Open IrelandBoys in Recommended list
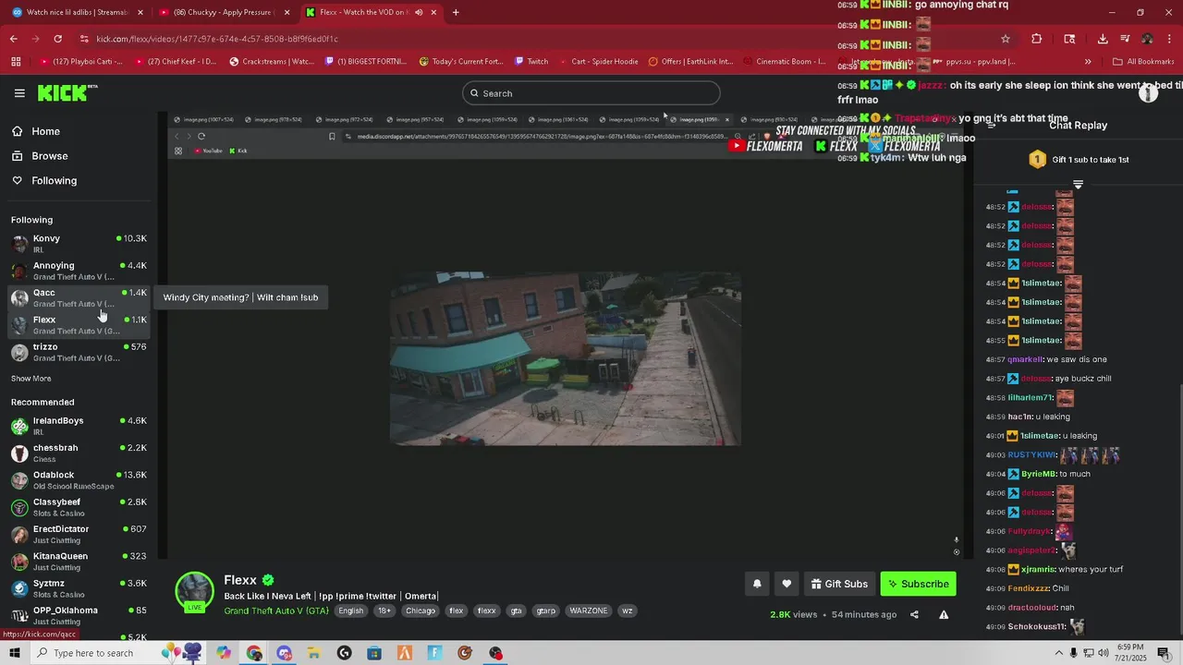Viewport: 1183px width, 665px height. [79, 426]
